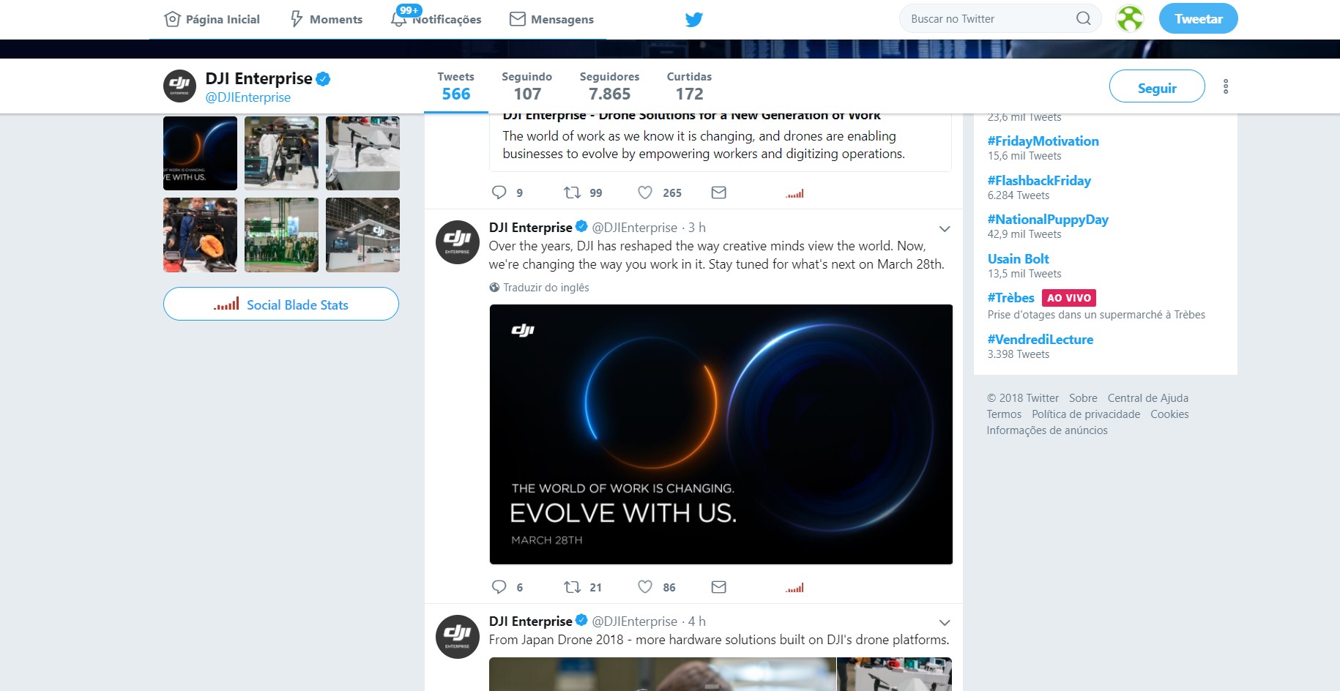The height and width of the screenshot is (691, 1340).
Task: Open Social Blade stats icon beside 86 likes
Action: click(794, 588)
